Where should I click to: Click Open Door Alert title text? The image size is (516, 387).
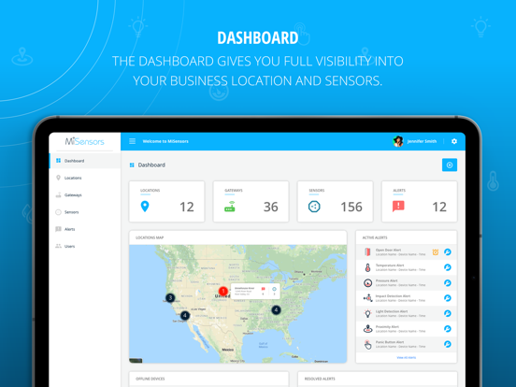(x=388, y=251)
